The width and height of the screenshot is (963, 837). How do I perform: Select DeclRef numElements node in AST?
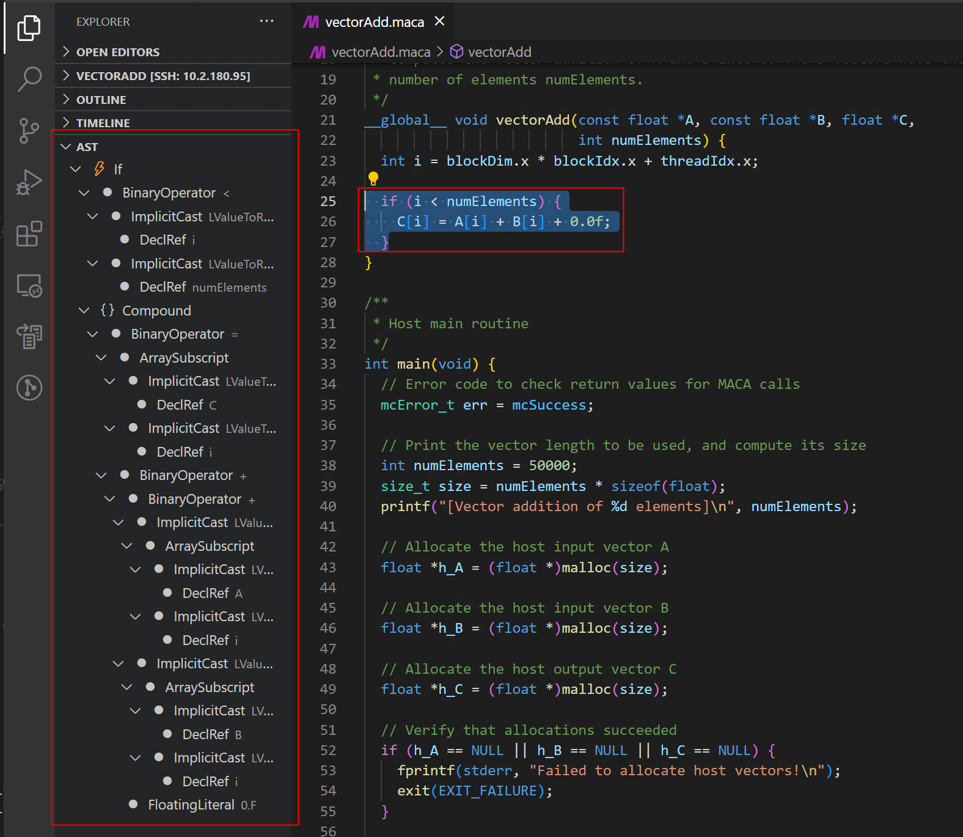point(203,287)
